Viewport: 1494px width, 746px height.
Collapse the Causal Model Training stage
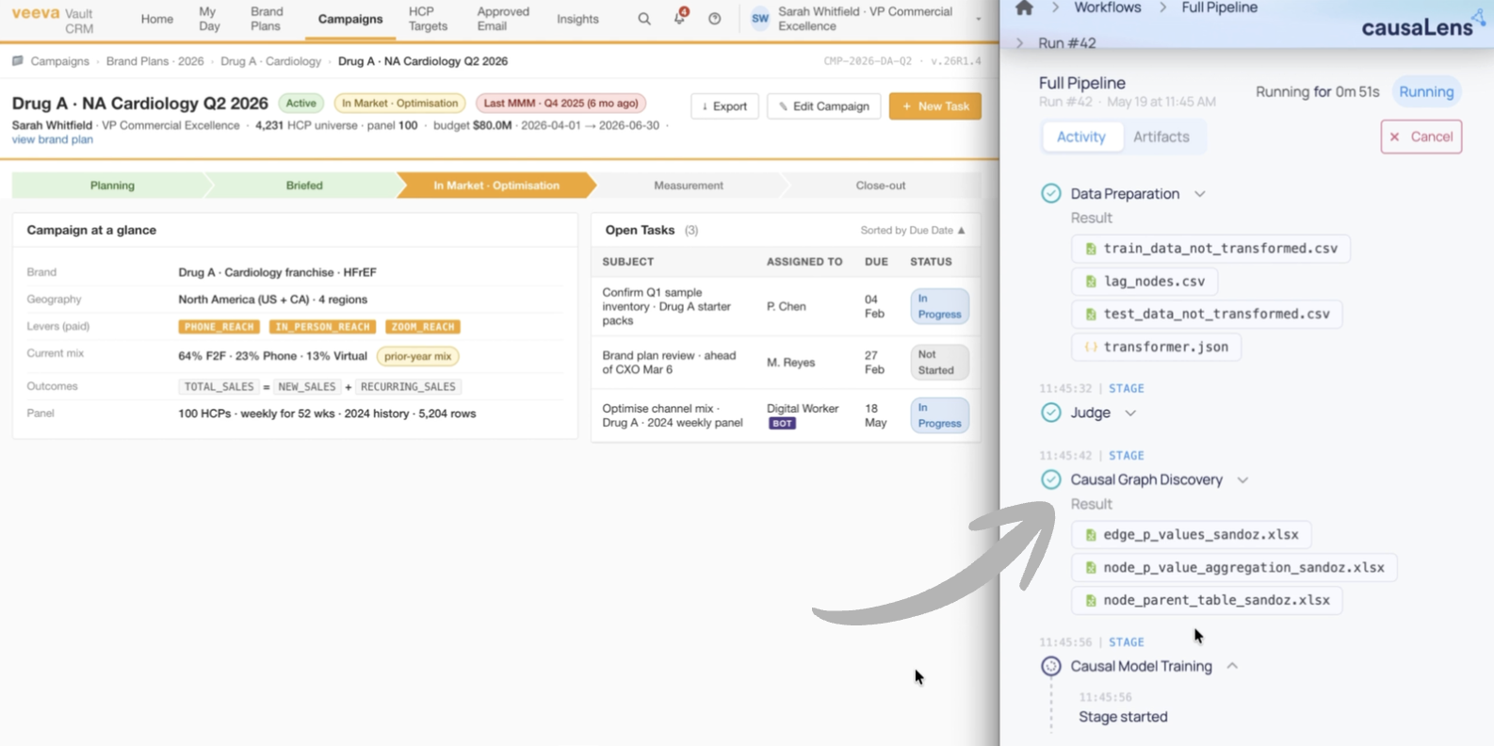1232,666
